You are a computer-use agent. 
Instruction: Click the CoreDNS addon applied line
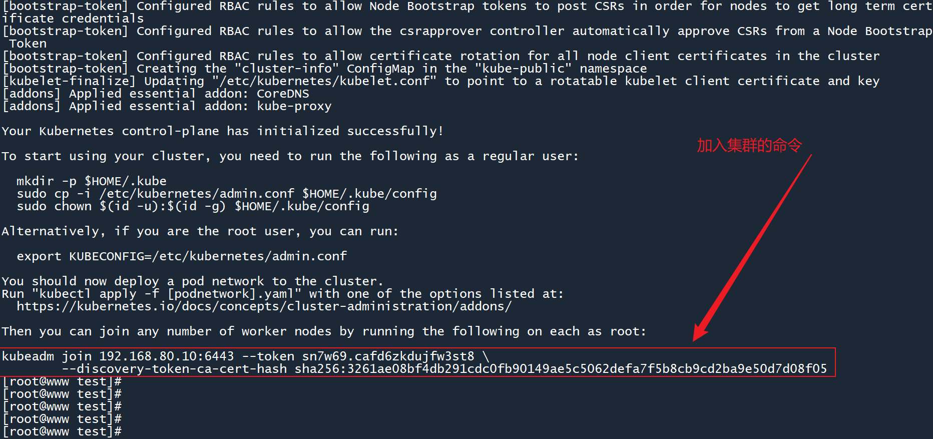pos(156,94)
